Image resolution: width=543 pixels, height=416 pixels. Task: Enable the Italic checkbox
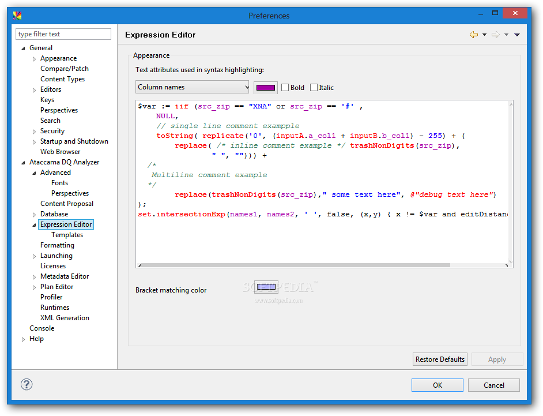pyautogui.click(x=314, y=87)
